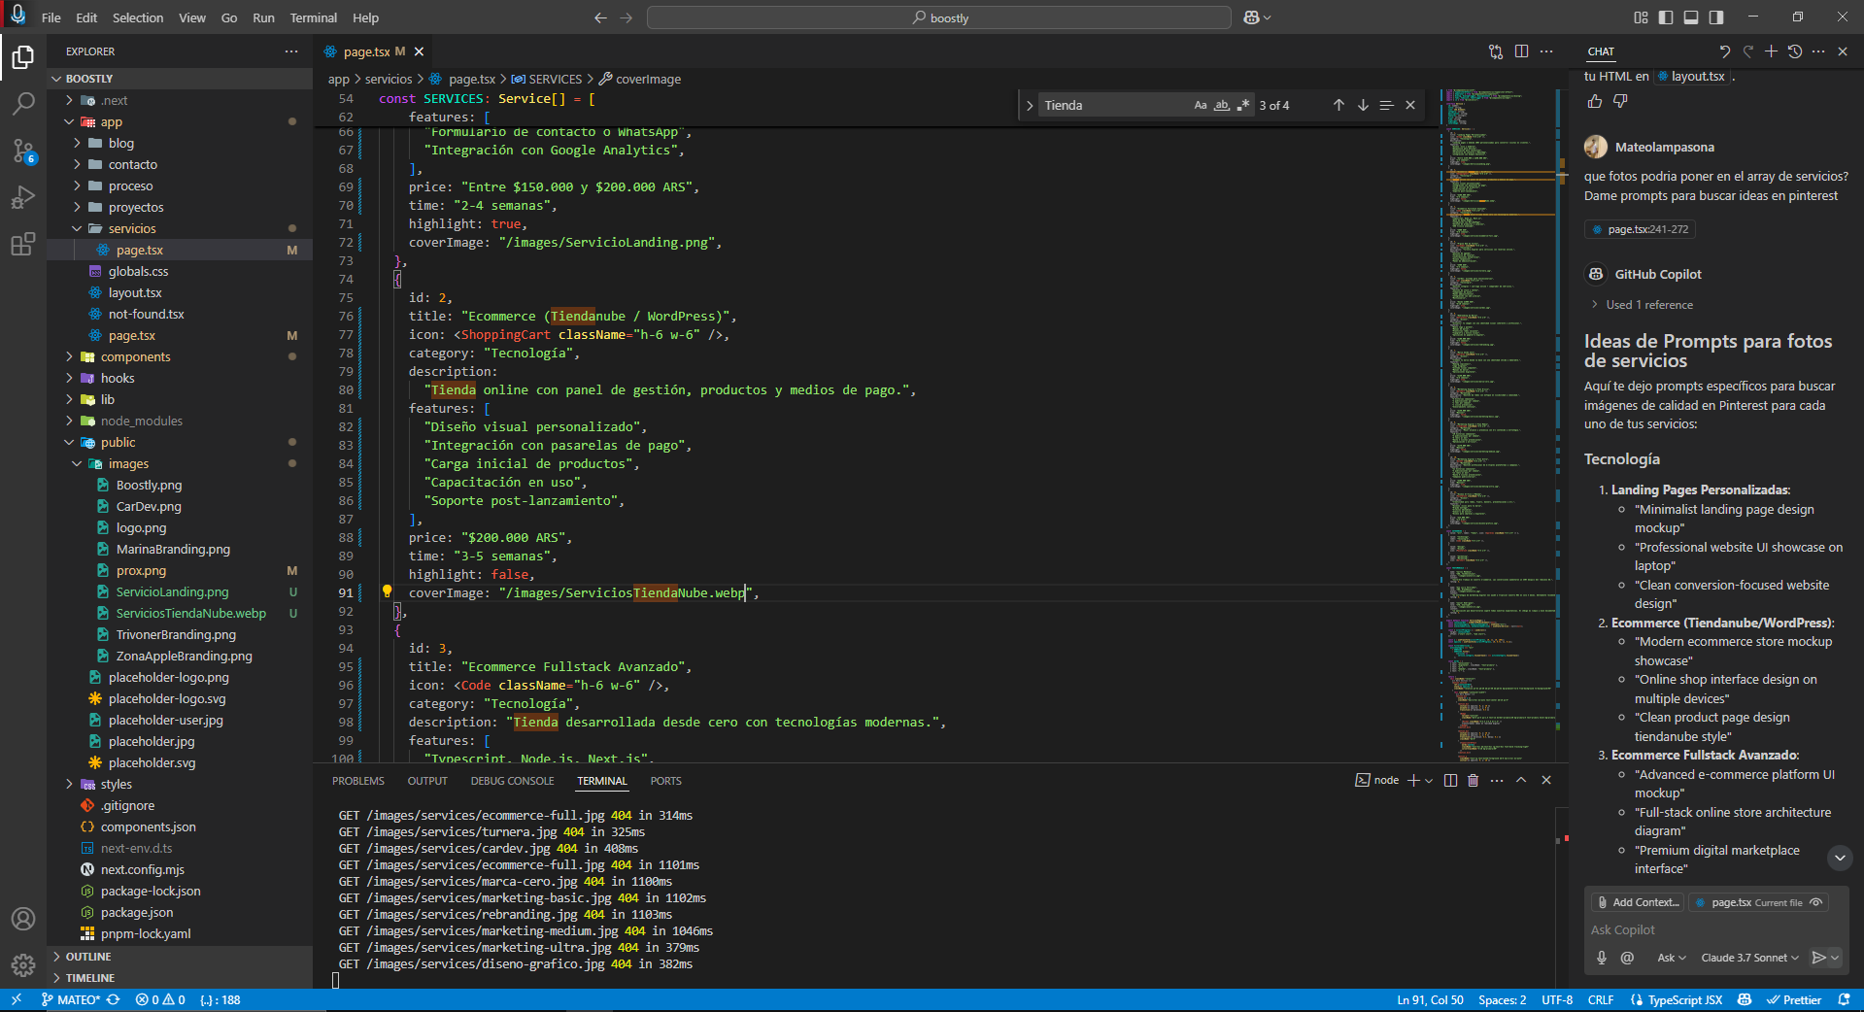
Task: Start voice chat microphone icon
Action: coord(1602,958)
